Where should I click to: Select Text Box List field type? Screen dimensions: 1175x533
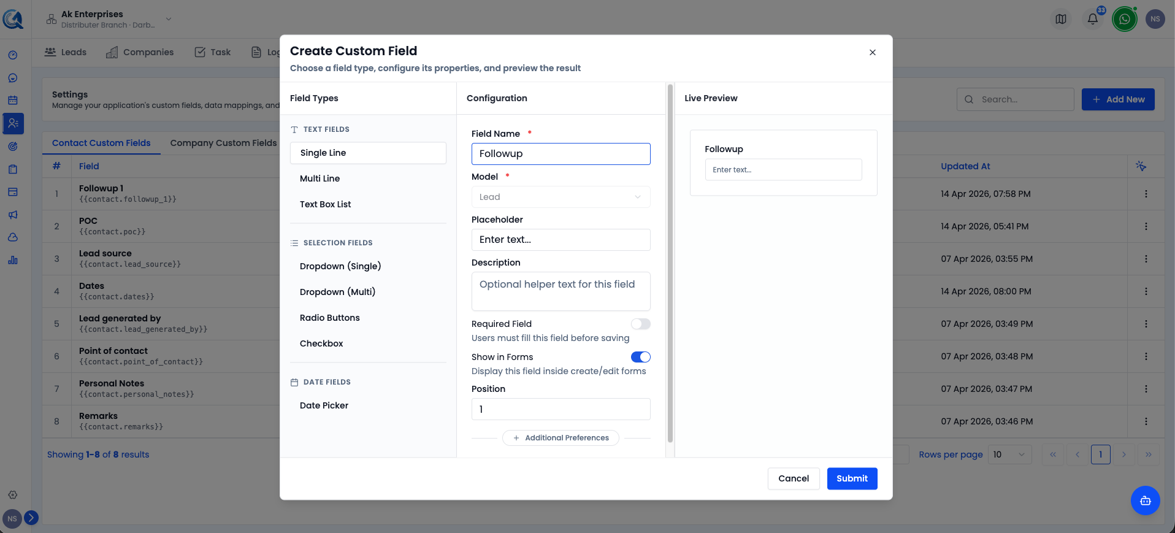coord(368,204)
